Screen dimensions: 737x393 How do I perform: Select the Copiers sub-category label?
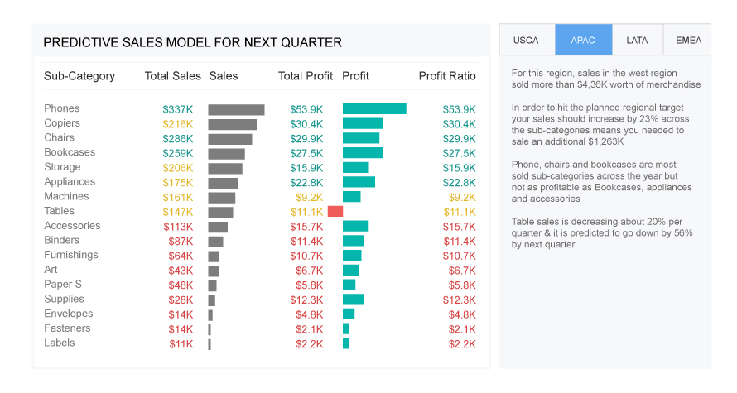(x=62, y=123)
